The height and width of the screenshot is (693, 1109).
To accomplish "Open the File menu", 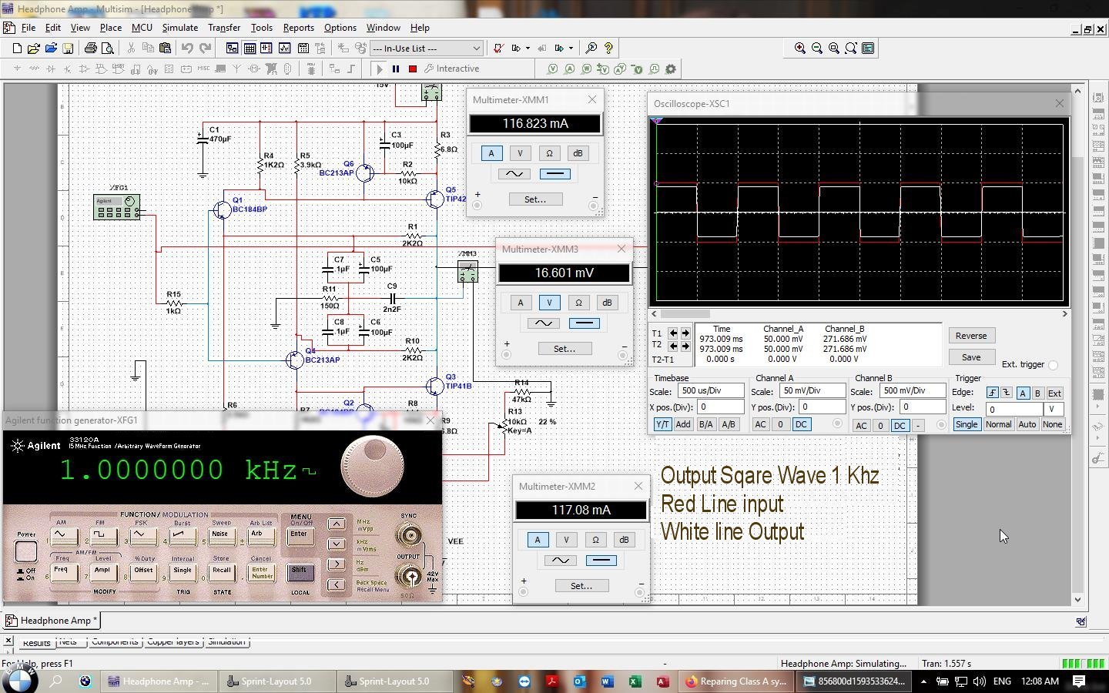I will click(x=28, y=28).
